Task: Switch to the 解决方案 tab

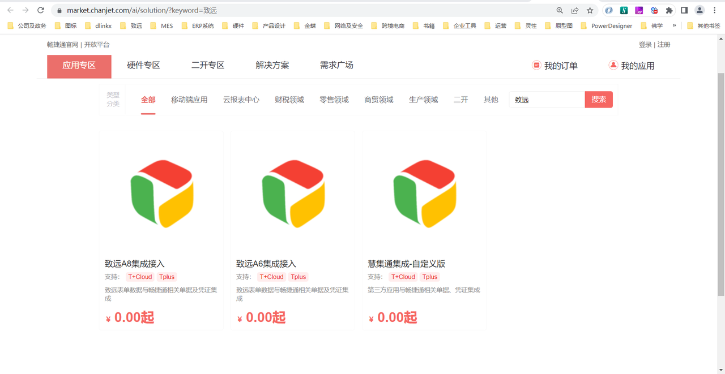Action: pyautogui.click(x=272, y=66)
